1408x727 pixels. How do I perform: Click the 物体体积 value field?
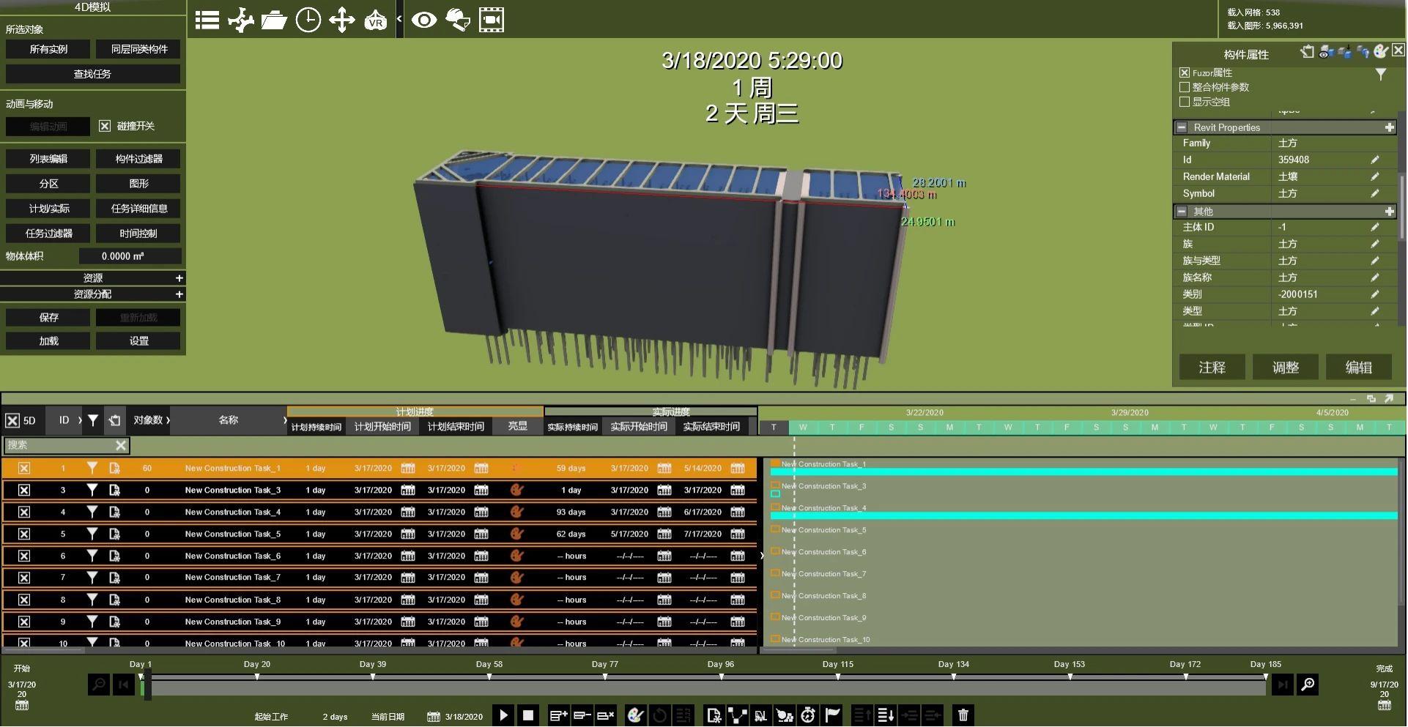coord(130,256)
